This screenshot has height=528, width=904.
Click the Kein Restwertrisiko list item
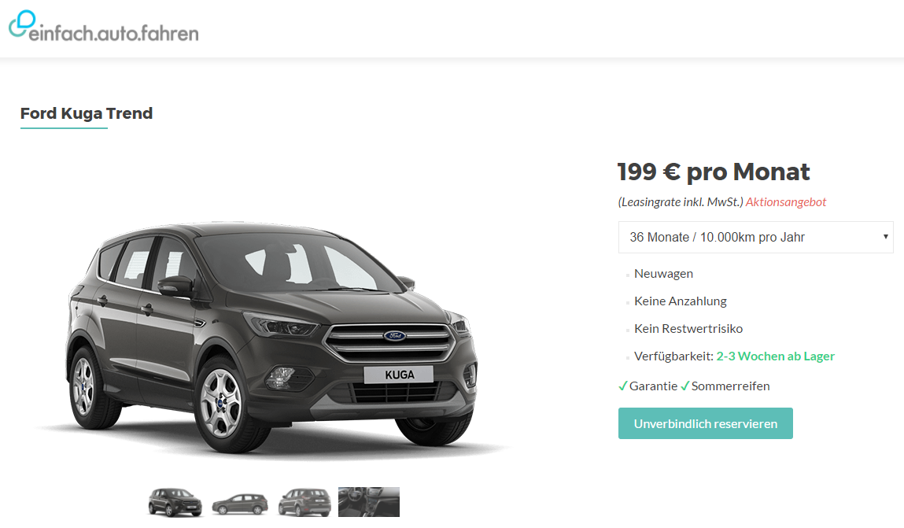[688, 329]
